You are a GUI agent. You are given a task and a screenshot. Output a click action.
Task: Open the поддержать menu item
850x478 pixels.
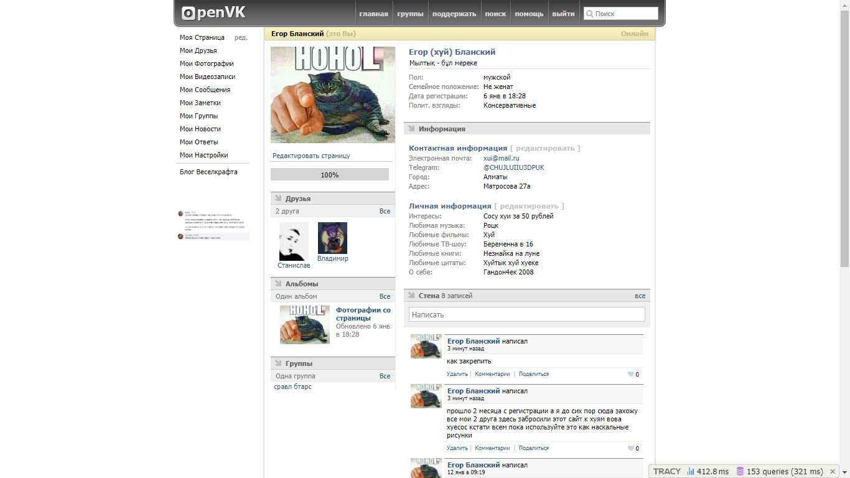click(454, 14)
